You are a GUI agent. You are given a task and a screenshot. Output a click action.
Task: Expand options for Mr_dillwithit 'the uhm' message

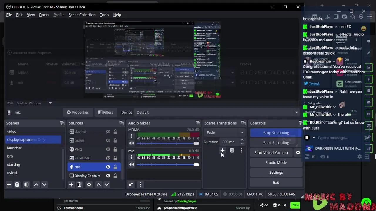click(x=335, y=115)
